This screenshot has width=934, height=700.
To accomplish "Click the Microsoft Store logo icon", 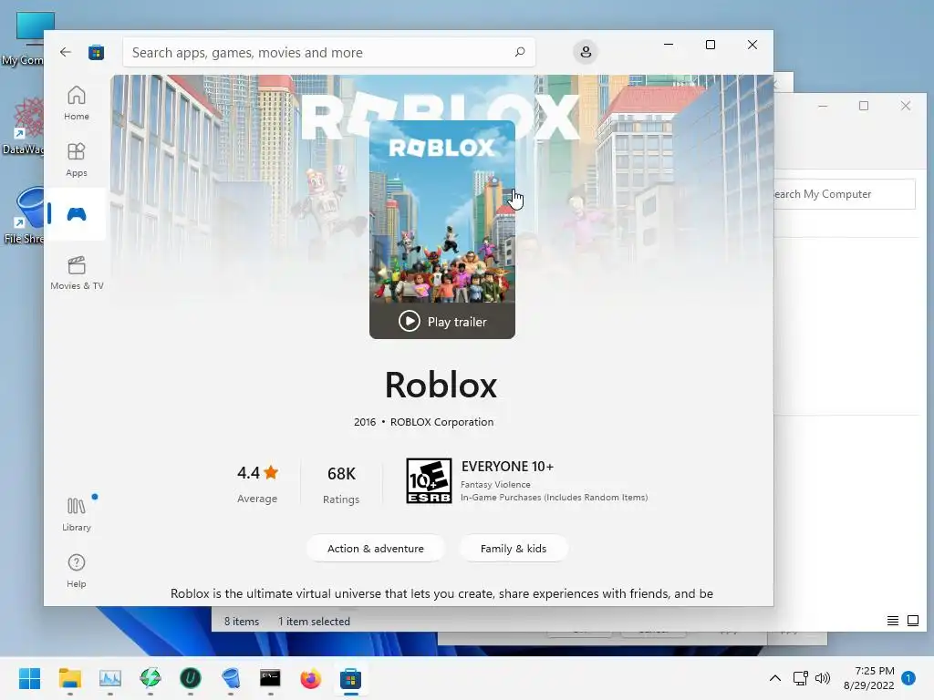I will tap(97, 52).
